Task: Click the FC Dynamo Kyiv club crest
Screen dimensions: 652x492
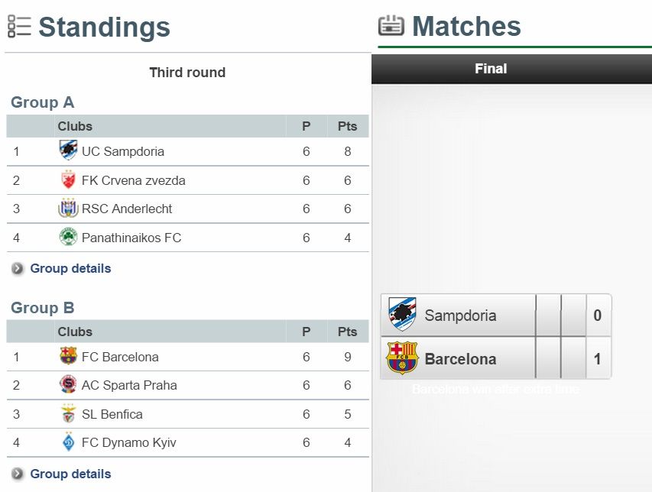Action: tap(68, 442)
